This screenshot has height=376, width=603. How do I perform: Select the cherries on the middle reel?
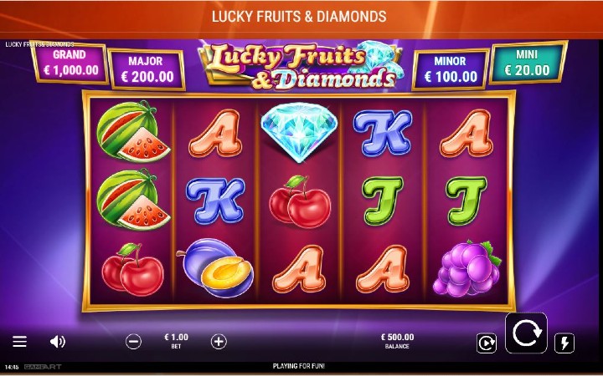pos(300,202)
